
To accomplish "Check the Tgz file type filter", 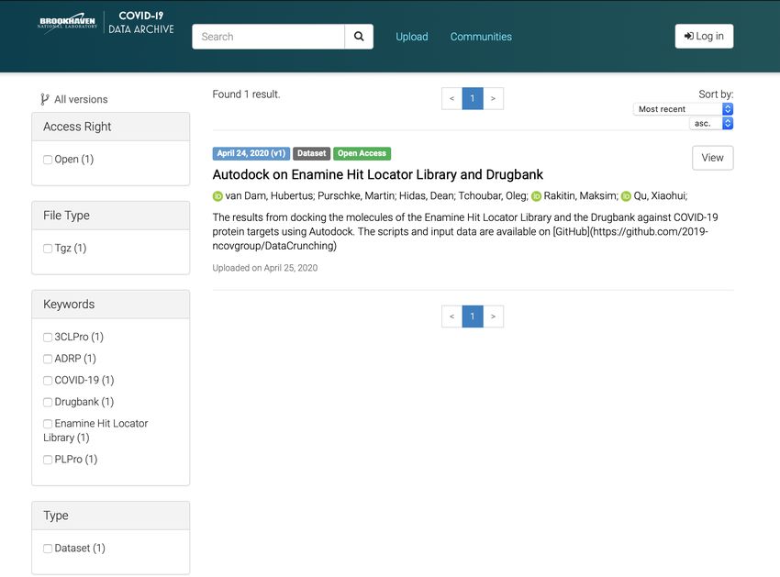I will coord(48,249).
